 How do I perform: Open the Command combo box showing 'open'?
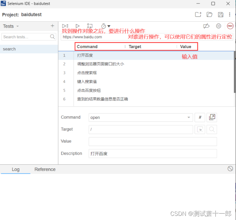(141, 117)
